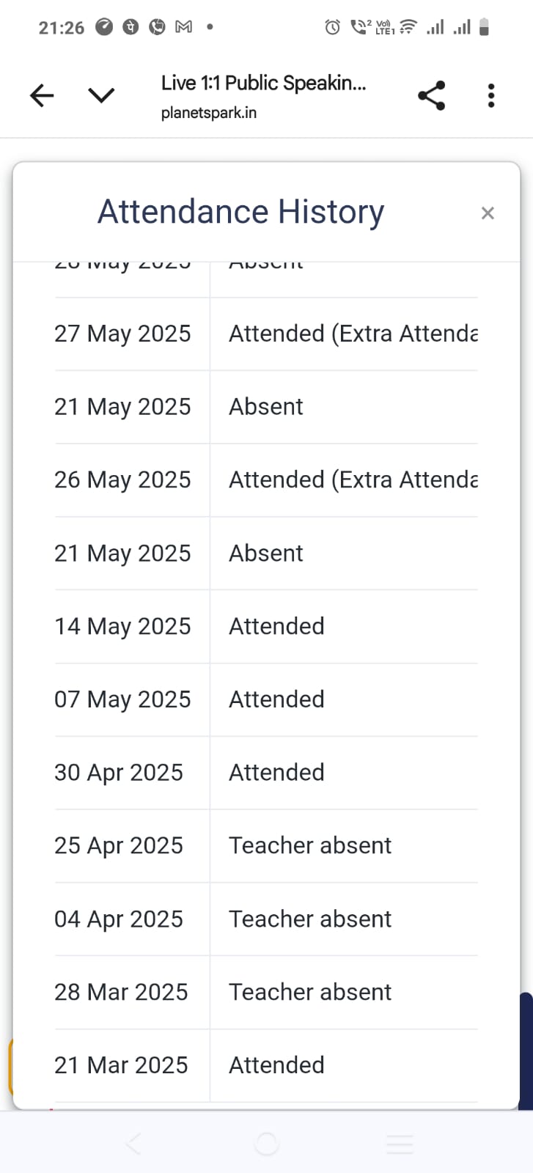
Task: Tap the planetspark.in URL text
Action: click(209, 113)
